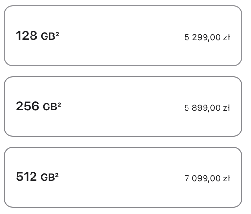Click the 5 299,00 zł price

click(x=207, y=37)
